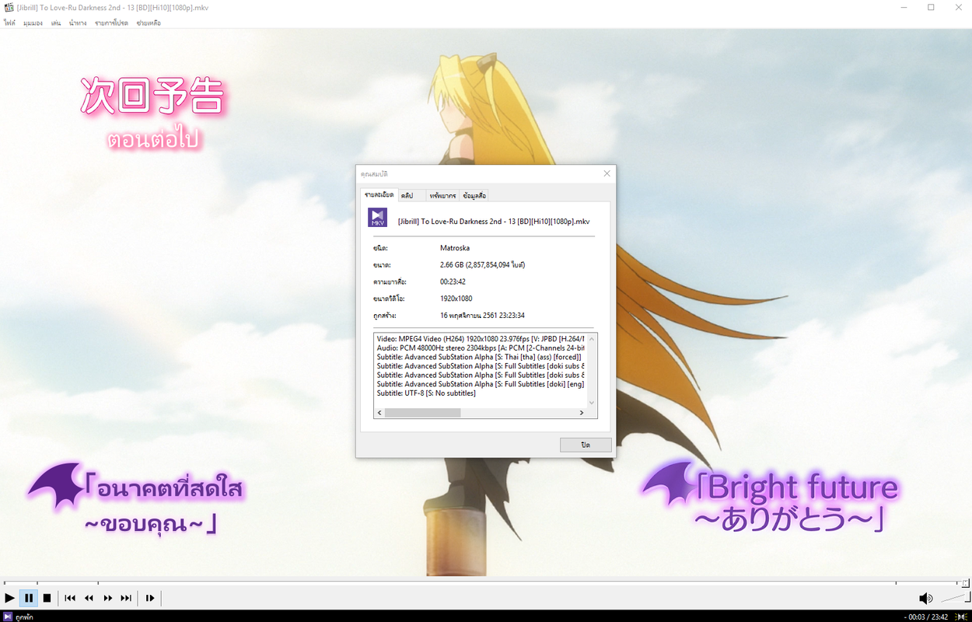Click the ปิด button in the dialog
This screenshot has height=622, width=972.
586,445
